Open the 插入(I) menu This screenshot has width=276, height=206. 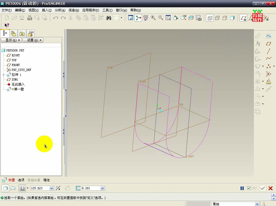(x=47, y=10)
